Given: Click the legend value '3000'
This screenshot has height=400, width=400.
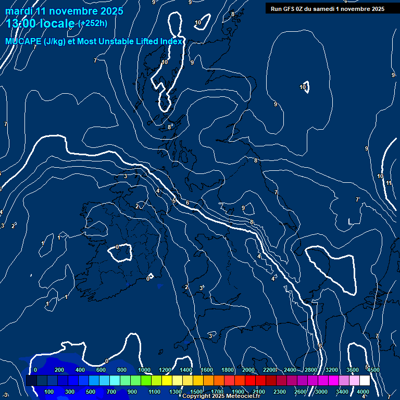Looking at the screenshot, I should (x=321, y=392).
